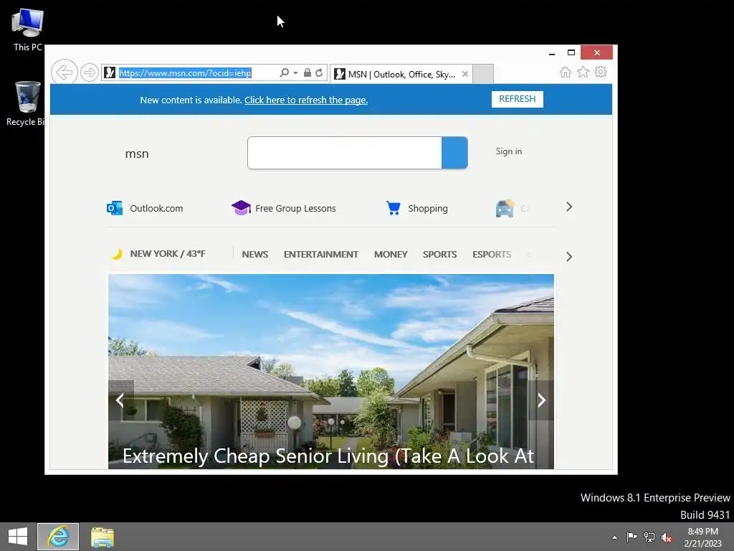Open the This PC desktop icon
Image resolution: width=734 pixels, height=551 pixels.
(28, 29)
